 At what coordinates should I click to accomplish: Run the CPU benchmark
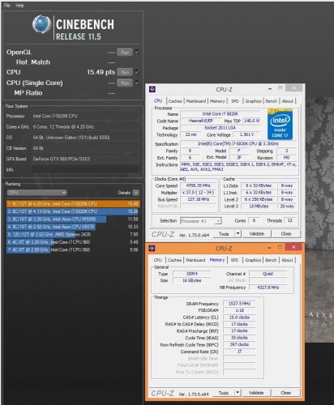coord(125,72)
